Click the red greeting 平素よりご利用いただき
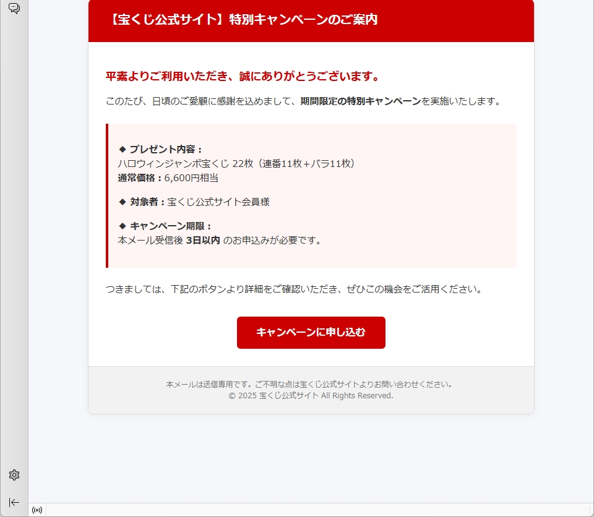This screenshot has height=517, width=594. pyautogui.click(x=243, y=76)
